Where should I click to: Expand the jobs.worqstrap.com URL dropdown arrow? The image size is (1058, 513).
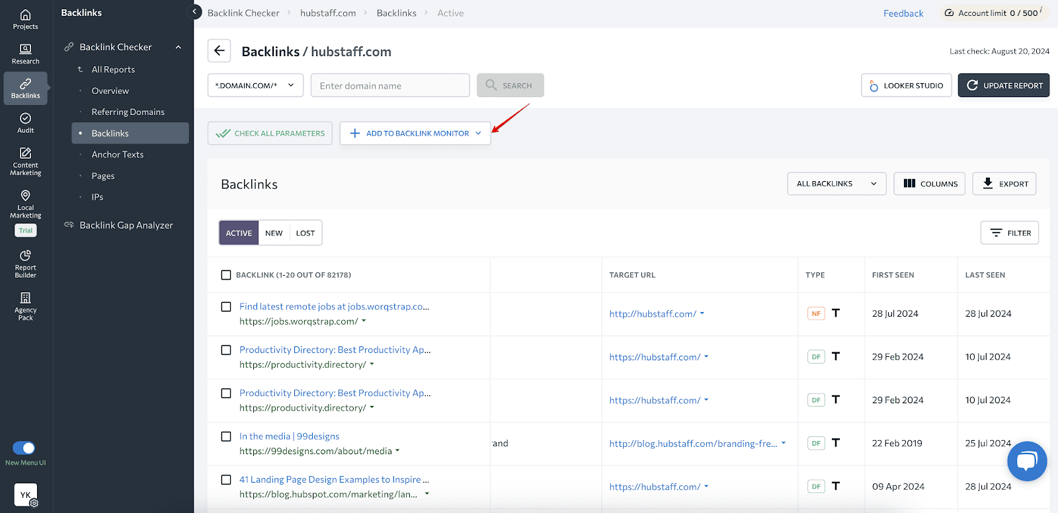pyautogui.click(x=364, y=321)
